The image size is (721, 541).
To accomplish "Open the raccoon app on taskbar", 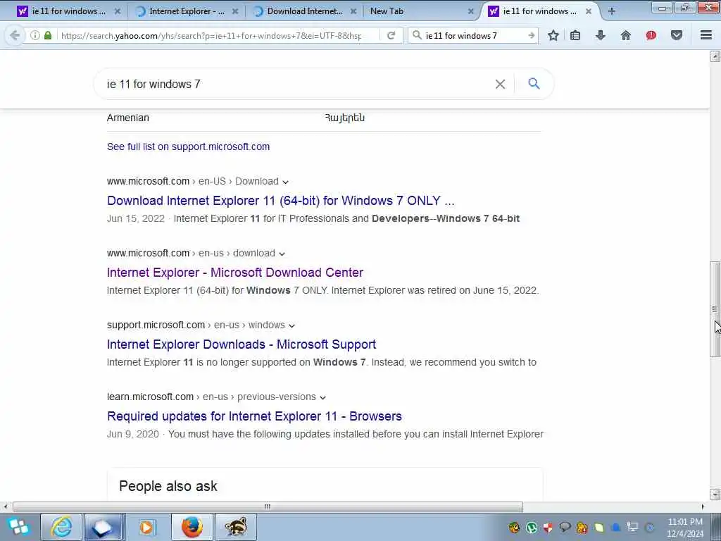I will pos(236,527).
